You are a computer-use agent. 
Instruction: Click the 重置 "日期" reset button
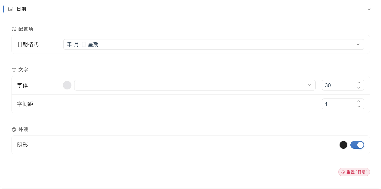pos(354,172)
